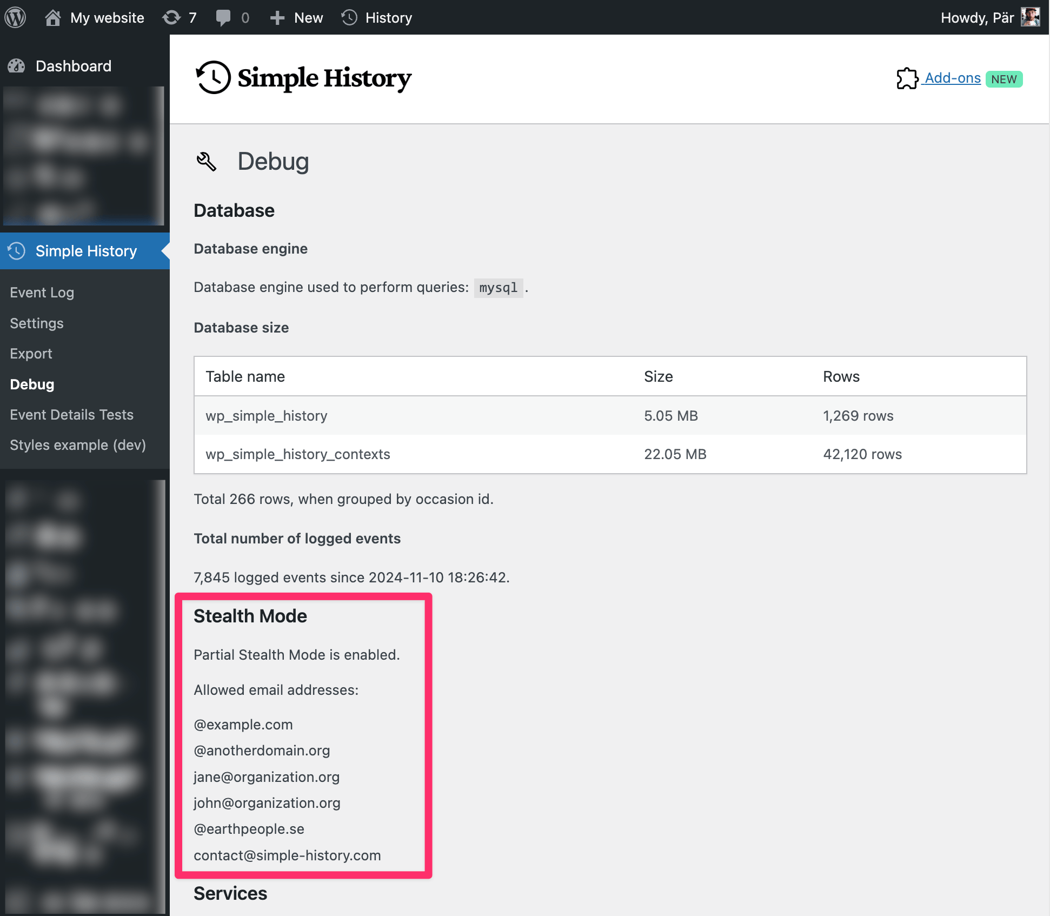Click the Debug wrench icon

click(x=207, y=161)
